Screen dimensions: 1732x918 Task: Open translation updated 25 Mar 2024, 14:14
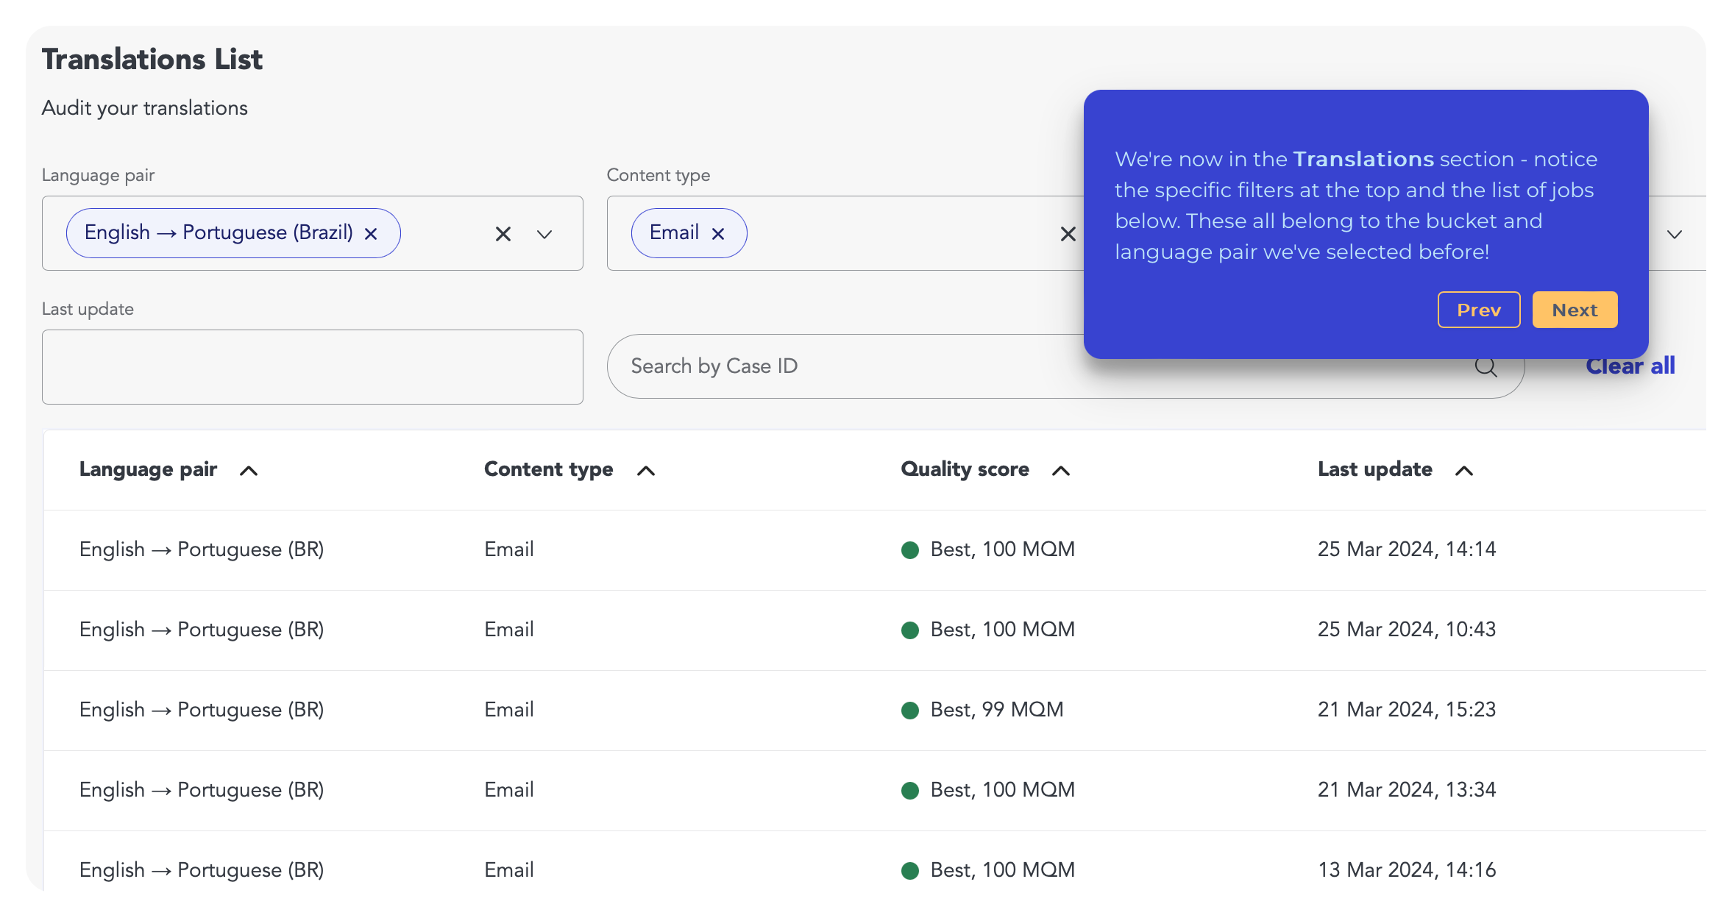pyautogui.click(x=1406, y=549)
